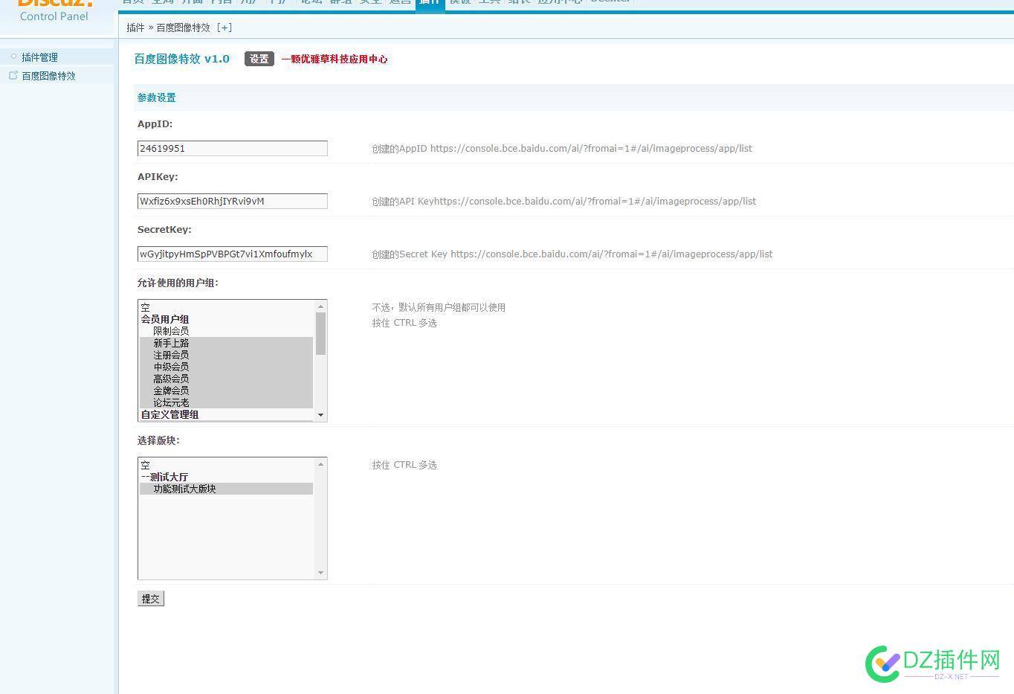This screenshot has height=694, width=1014.
Task: Click the APIKey input field
Action: coord(233,201)
